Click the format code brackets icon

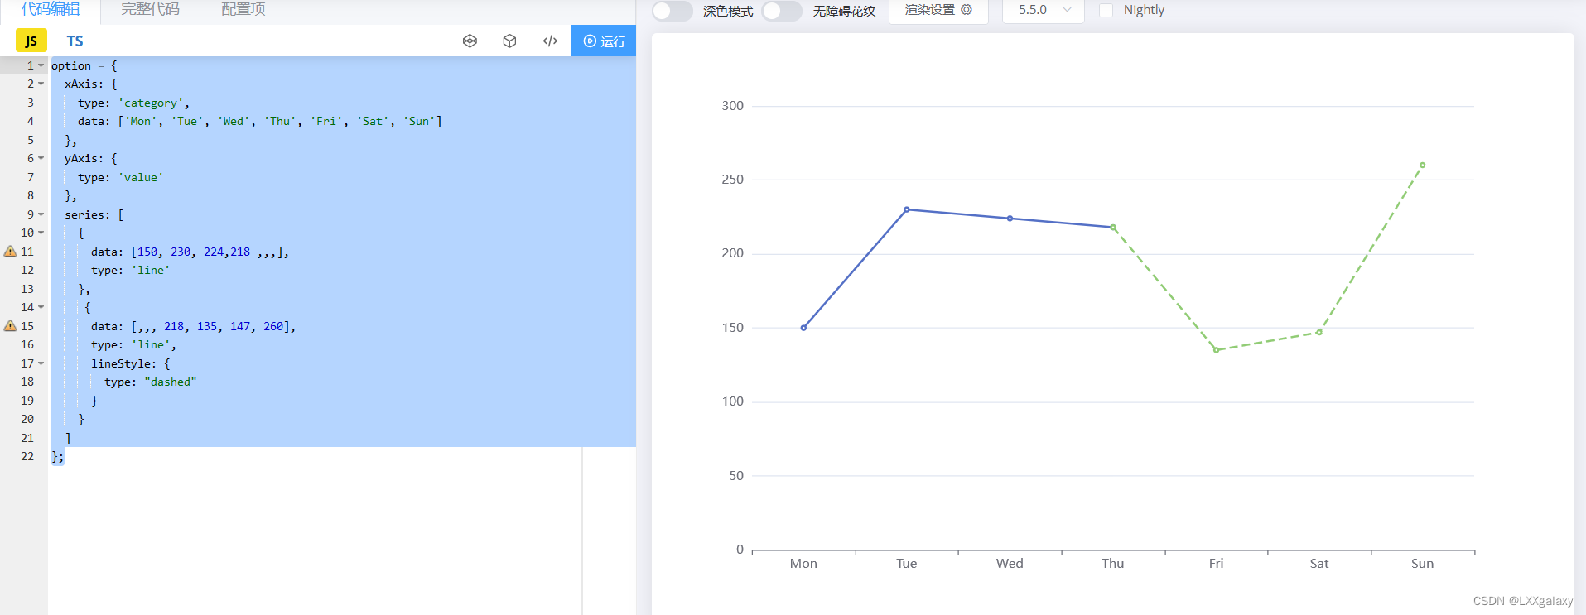(550, 41)
